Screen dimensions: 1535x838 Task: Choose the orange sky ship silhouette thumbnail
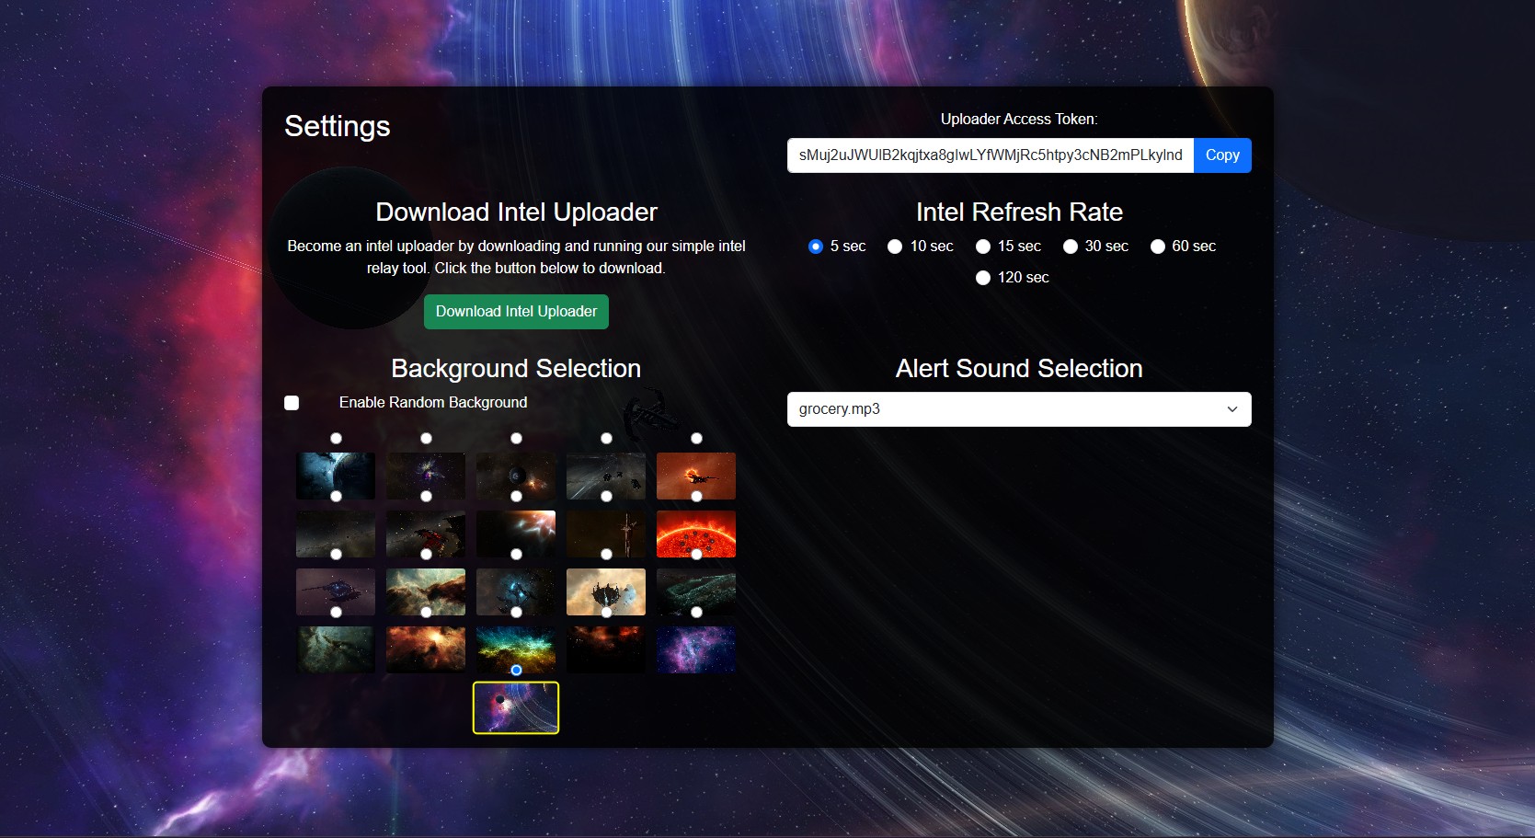pos(696,476)
